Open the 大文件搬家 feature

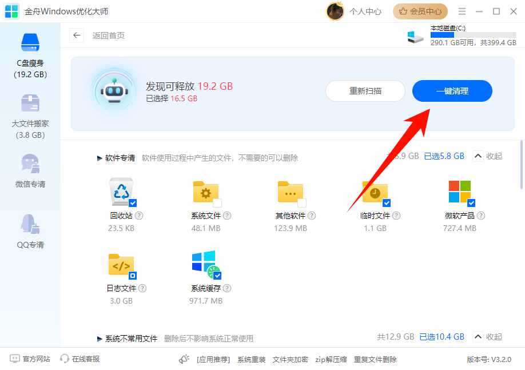[x=30, y=114]
